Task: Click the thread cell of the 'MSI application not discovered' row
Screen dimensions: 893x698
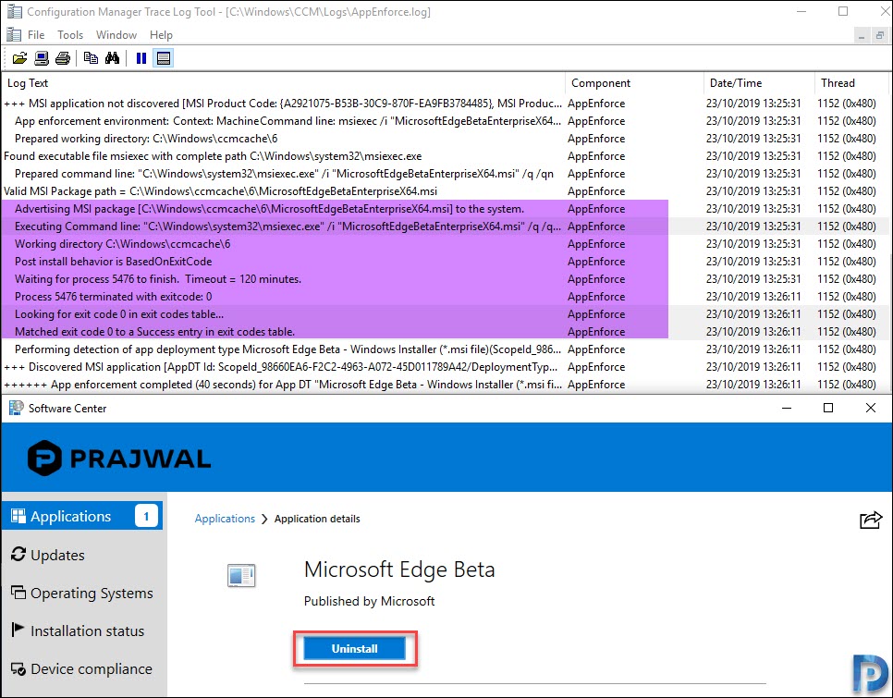Action: click(x=847, y=104)
